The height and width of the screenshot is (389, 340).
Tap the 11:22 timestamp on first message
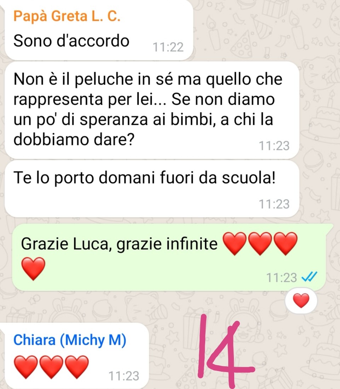[168, 47]
